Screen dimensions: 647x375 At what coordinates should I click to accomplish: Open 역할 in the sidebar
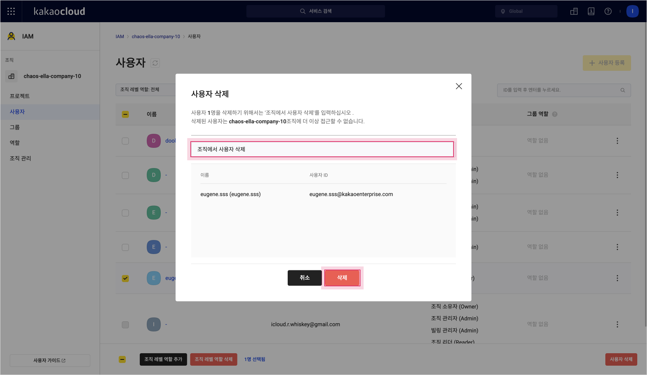(x=50, y=143)
